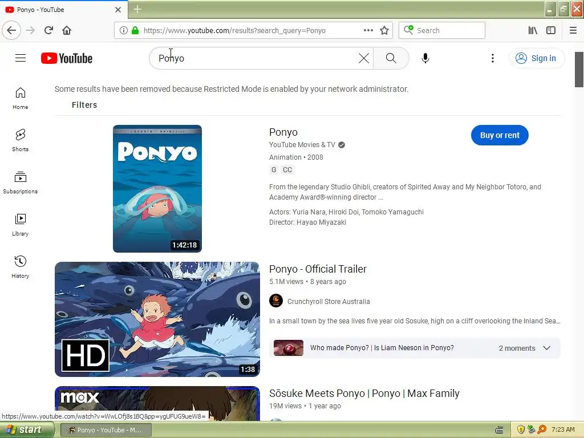Open Sōsuke Meets Ponyo video title
The height and width of the screenshot is (438, 584).
click(364, 394)
